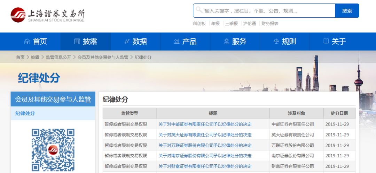
Task: Open the 英大证券 disciplinary decision link
Action: click(x=205, y=135)
